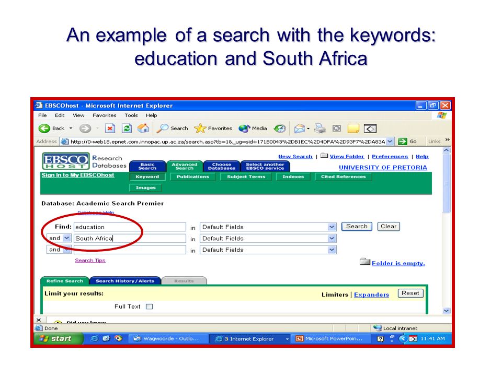Click the Images button
Image resolution: width=502 pixels, height=376 pixels.
click(146, 187)
